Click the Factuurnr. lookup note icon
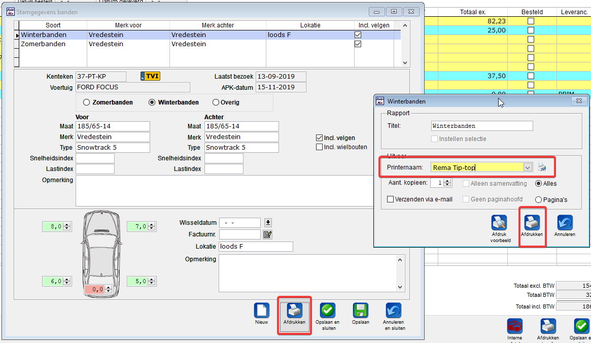591x343 pixels. (x=268, y=234)
